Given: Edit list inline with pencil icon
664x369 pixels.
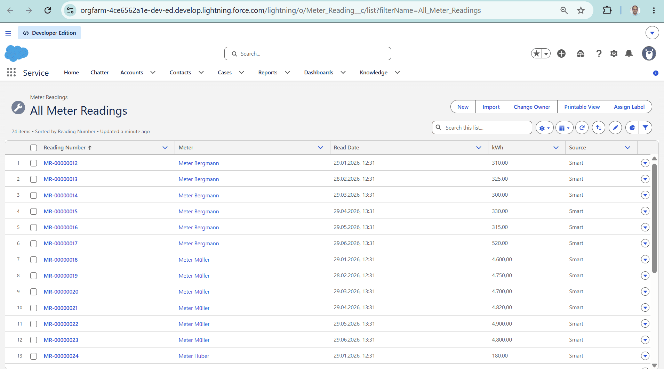Looking at the screenshot, I should tap(615, 128).
